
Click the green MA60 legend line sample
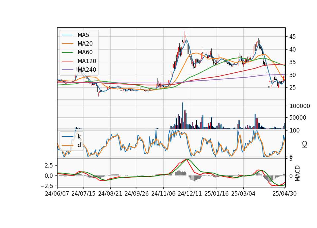[67, 53]
